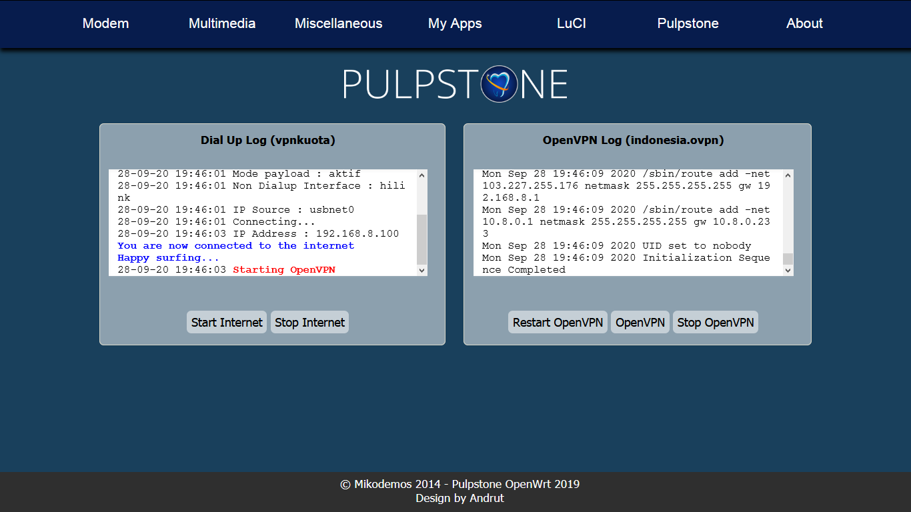Click the 'Design by Andrut' footer text

tap(460, 498)
